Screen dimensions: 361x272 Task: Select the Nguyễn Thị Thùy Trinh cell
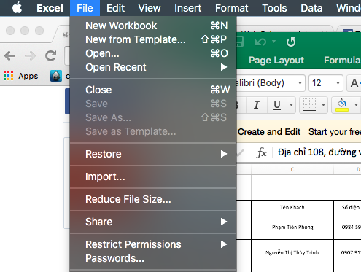tap(292, 252)
